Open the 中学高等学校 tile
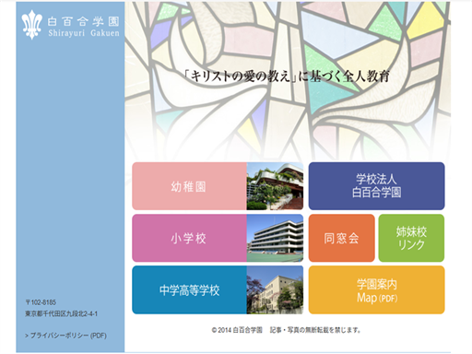 [218, 289]
